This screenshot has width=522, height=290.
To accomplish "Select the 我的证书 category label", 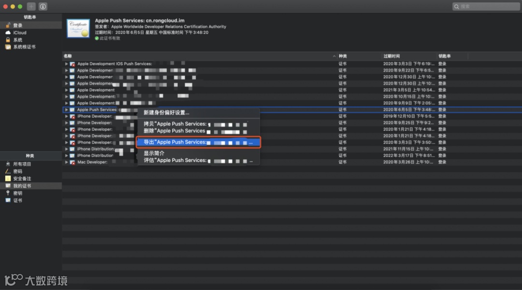I will [22, 186].
